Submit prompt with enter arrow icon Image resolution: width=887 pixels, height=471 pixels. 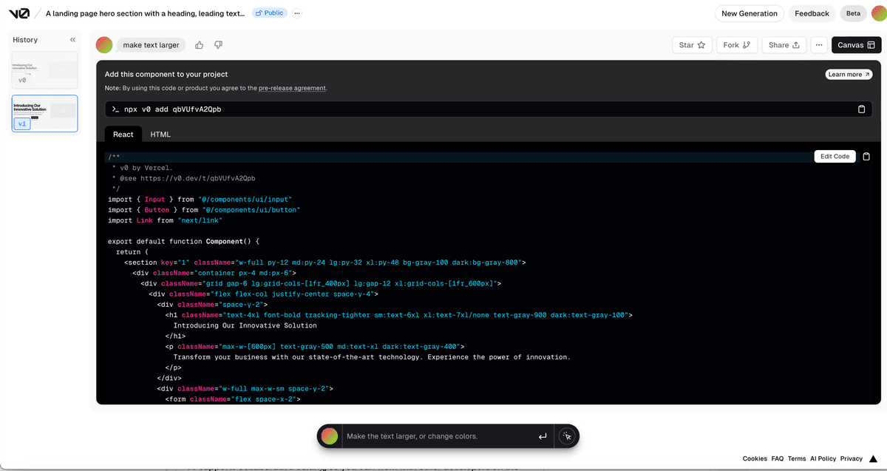click(543, 436)
